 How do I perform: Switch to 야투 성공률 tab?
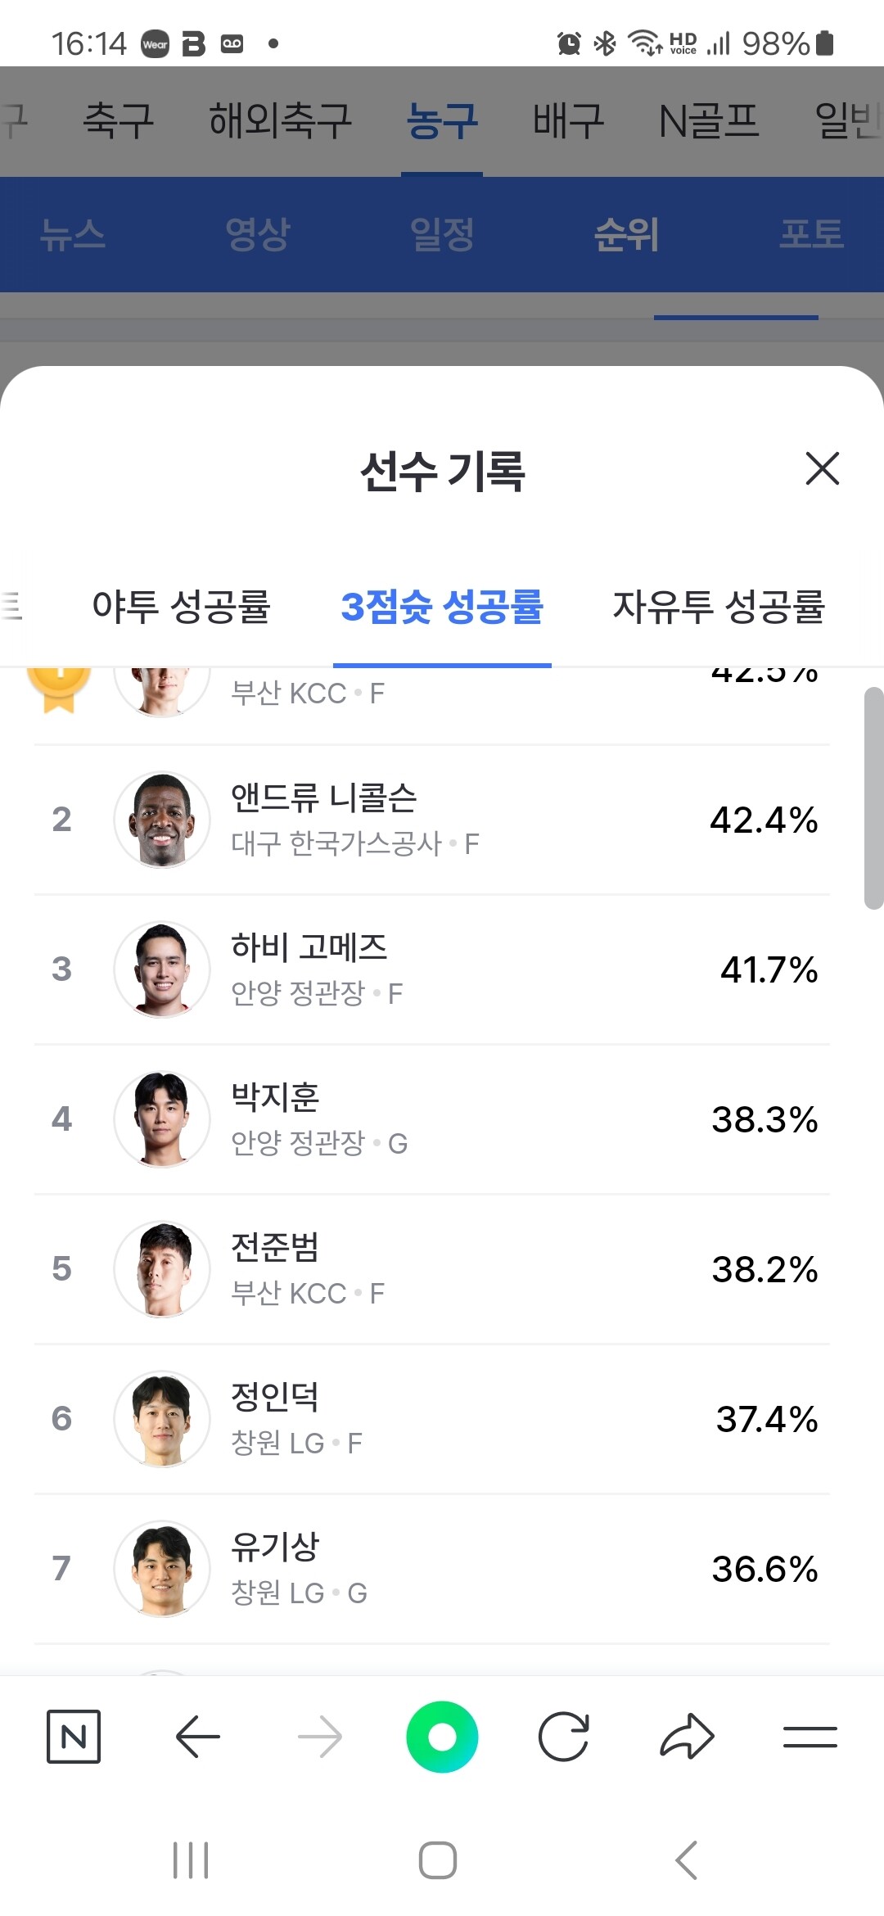181,607
